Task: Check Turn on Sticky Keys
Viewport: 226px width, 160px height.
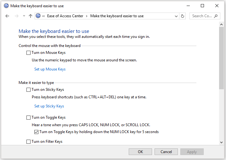Action: (x=28, y=90)
